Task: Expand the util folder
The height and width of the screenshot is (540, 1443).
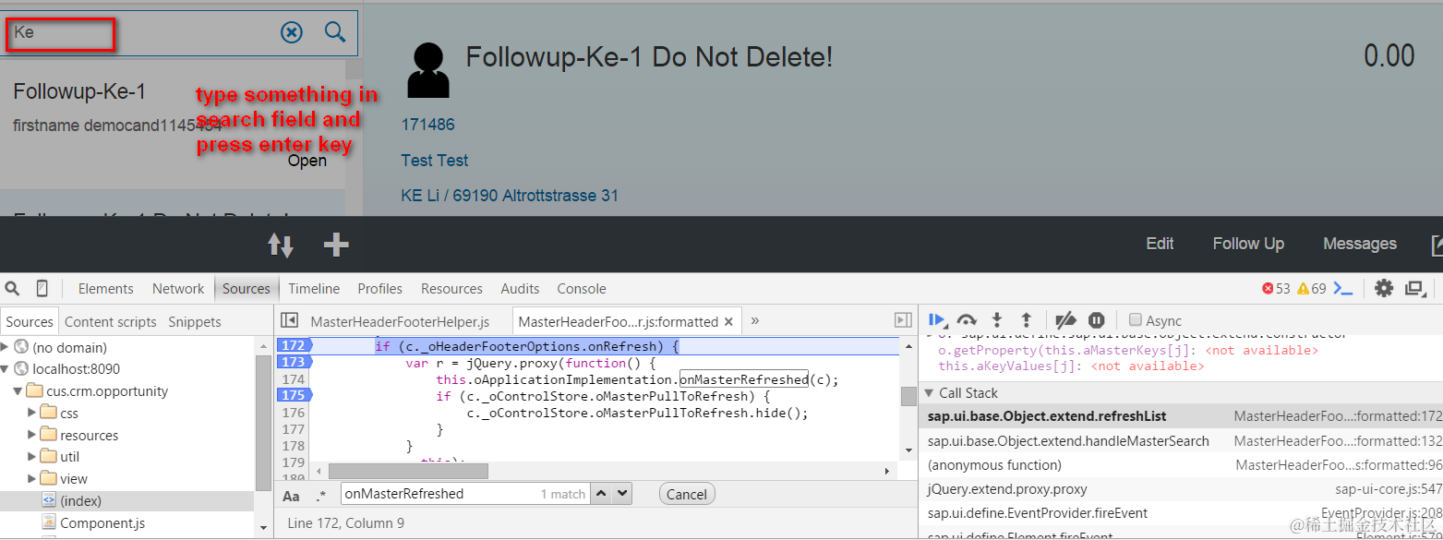Action: pos(31,457)
